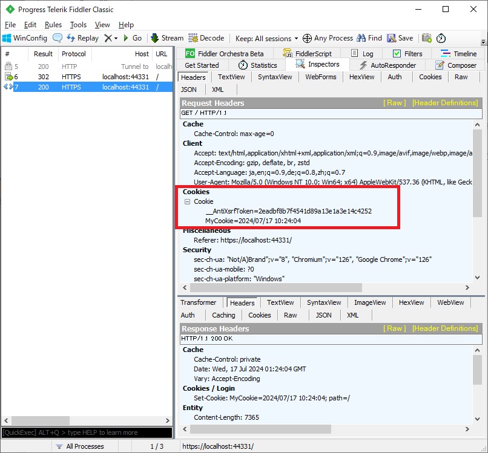Viewport: 488px width, 453px height.
Task: Open the Edit menu
Action: tap(30, 25)
